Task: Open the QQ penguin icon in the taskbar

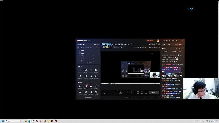Action: pyautogui.click(x=33, y=121)
